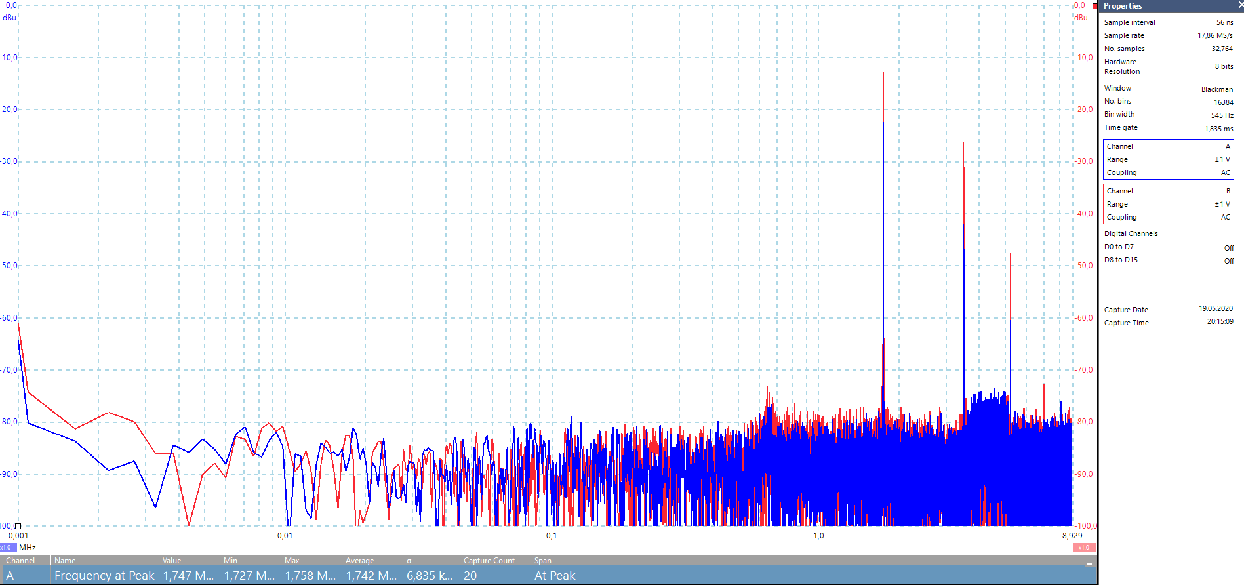Click the Capture Time 20:15:09 value

click(1220, 321)
